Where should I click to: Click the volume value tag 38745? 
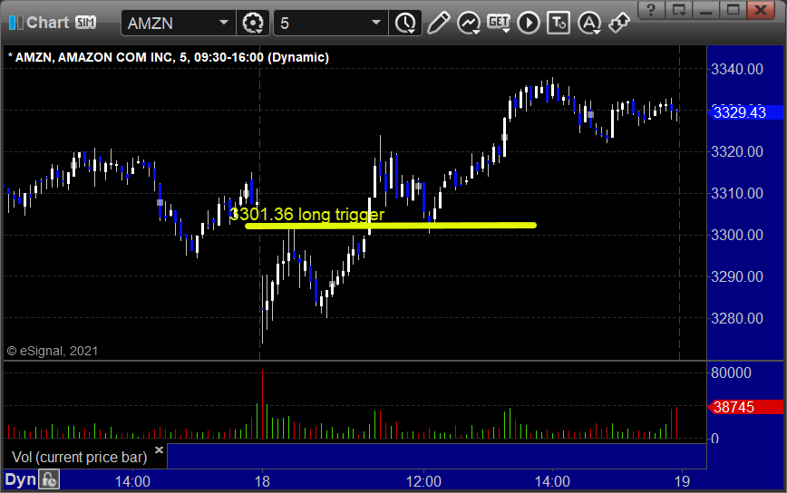[745, 407]
